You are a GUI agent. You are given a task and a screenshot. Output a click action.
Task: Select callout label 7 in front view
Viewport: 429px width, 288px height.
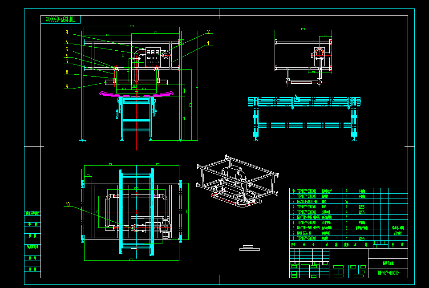66,62
